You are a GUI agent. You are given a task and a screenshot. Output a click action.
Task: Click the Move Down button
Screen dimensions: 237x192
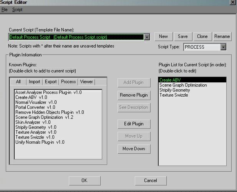pos(134,149)
